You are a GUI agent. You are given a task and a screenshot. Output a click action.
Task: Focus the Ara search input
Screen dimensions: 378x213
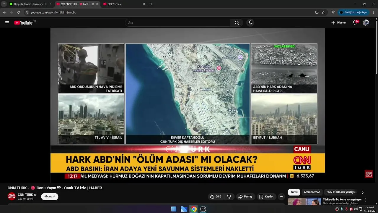178,23
